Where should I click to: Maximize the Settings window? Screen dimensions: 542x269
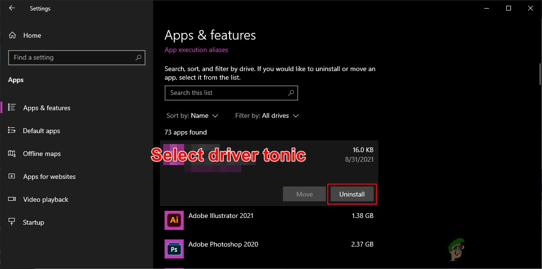(509, 8)
